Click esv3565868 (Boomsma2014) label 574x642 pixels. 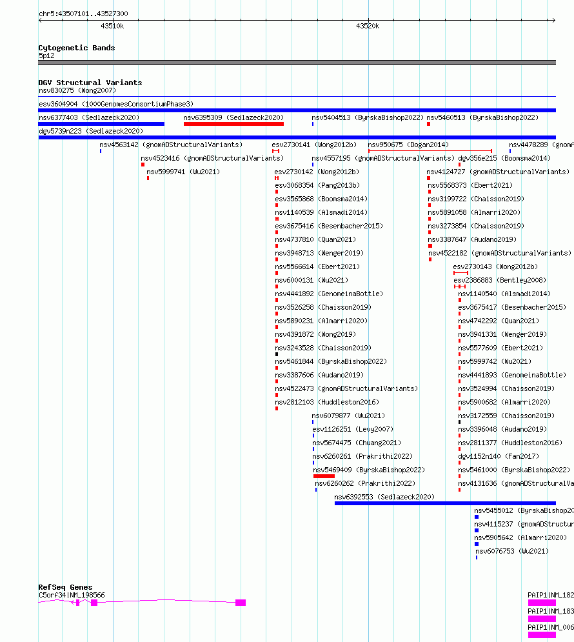point(321,199)
